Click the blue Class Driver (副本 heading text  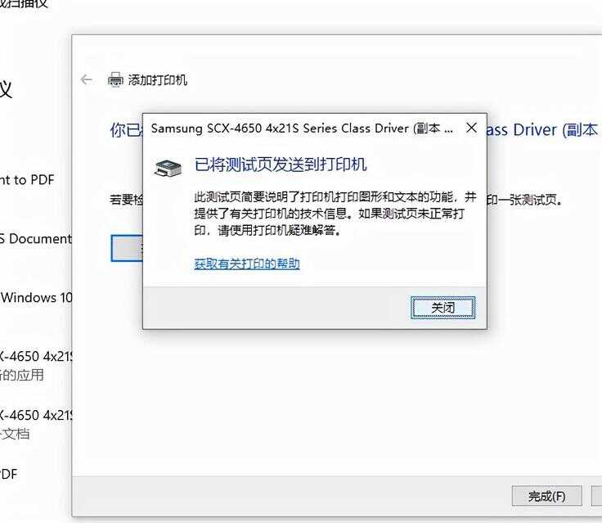pyautogui.click(x=541, y=130)
